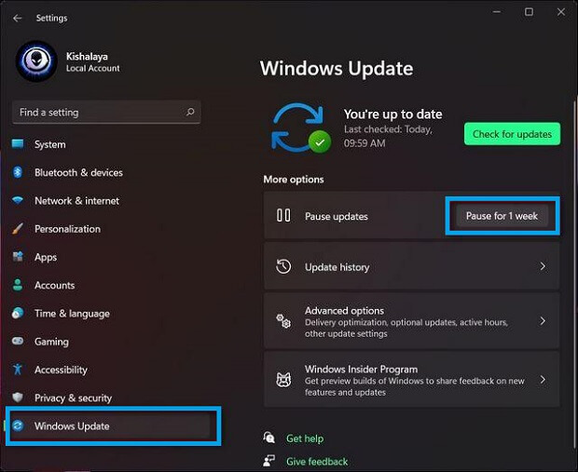Click the Network Wi-Fi icon

18,200
